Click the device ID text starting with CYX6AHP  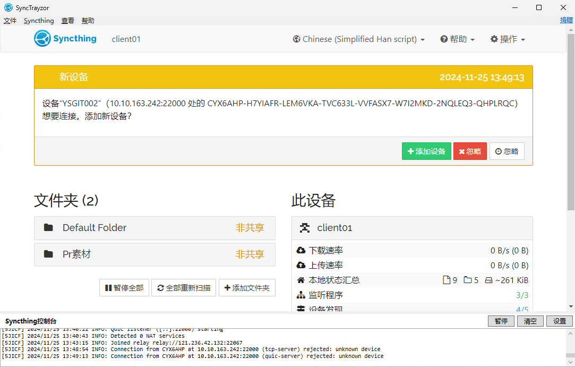[361, 104]
